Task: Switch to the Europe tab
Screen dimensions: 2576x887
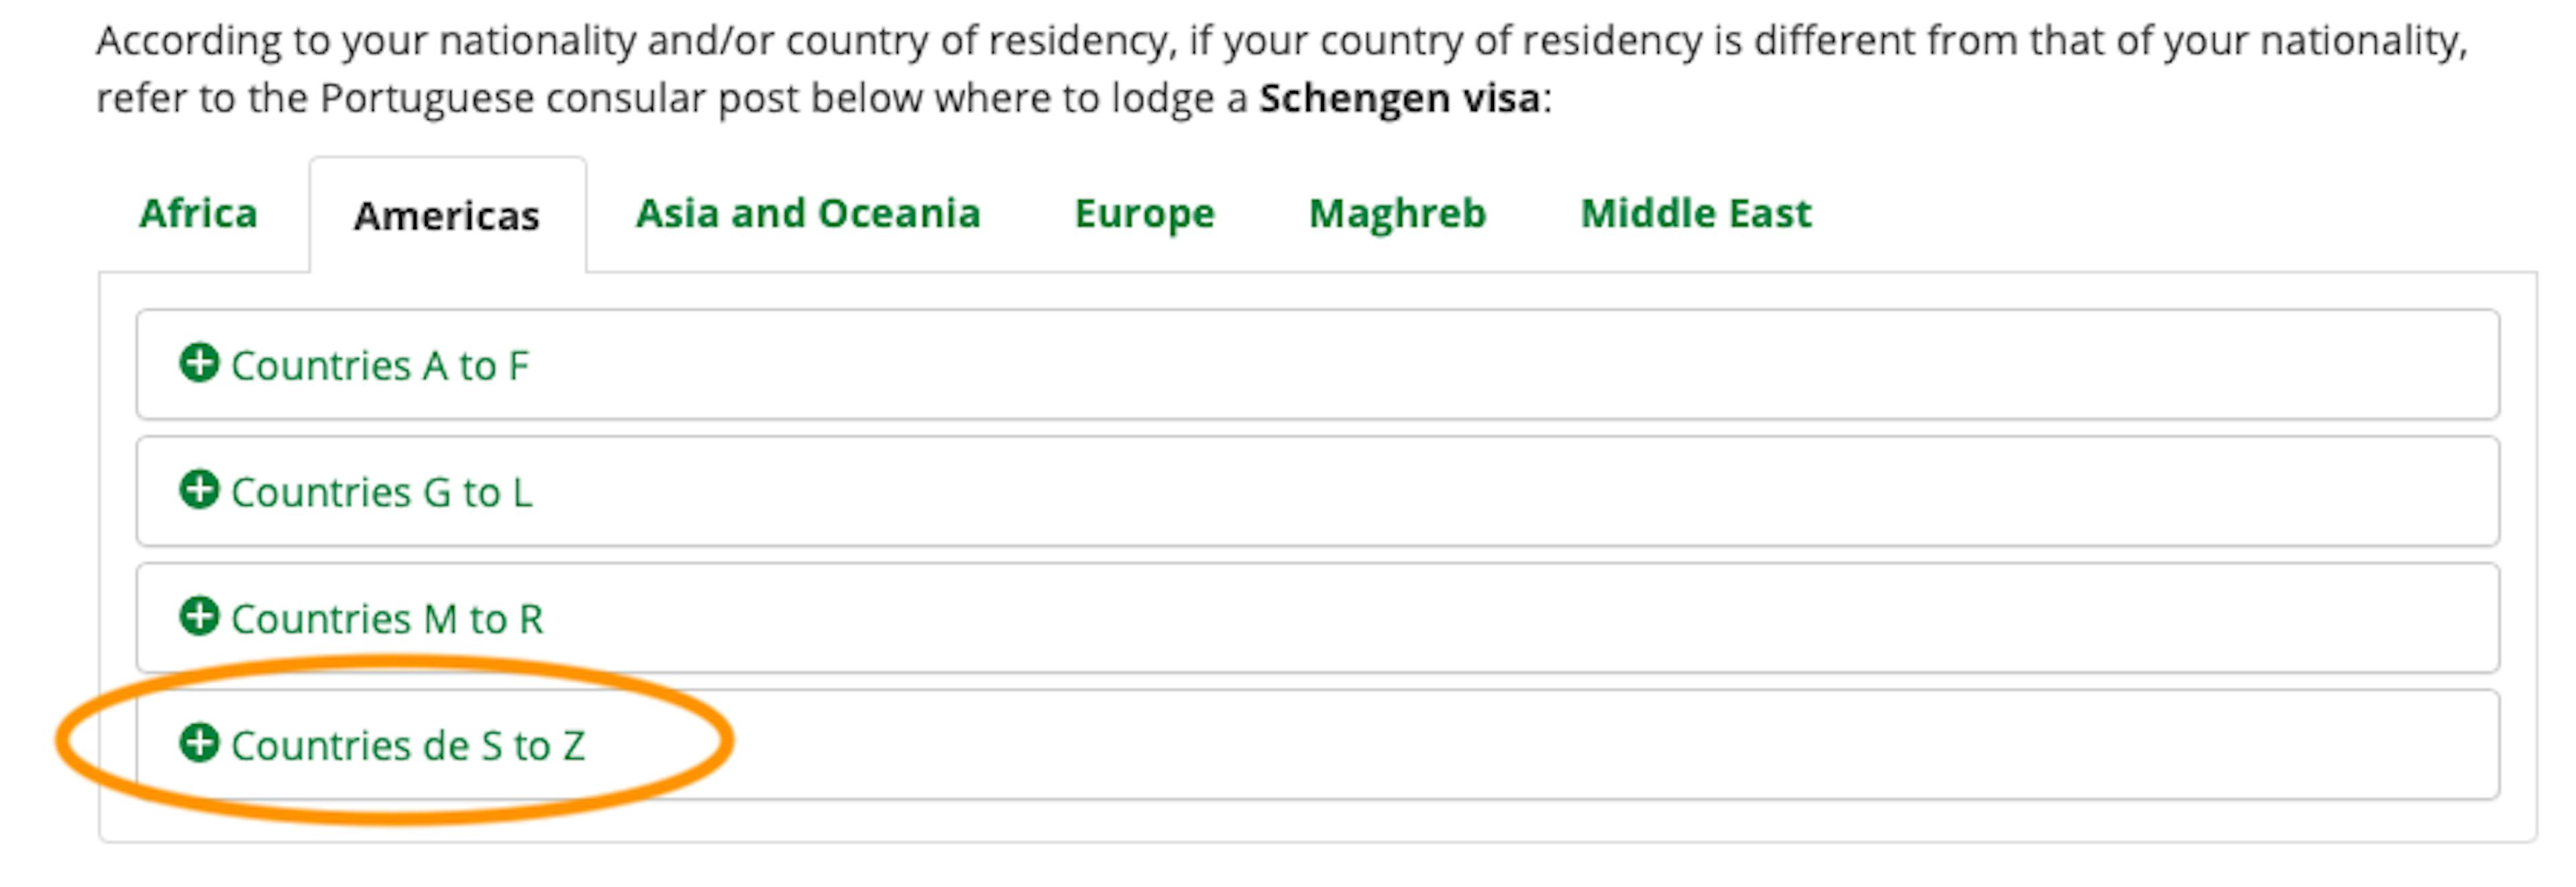Action: tap(1144, 214)
